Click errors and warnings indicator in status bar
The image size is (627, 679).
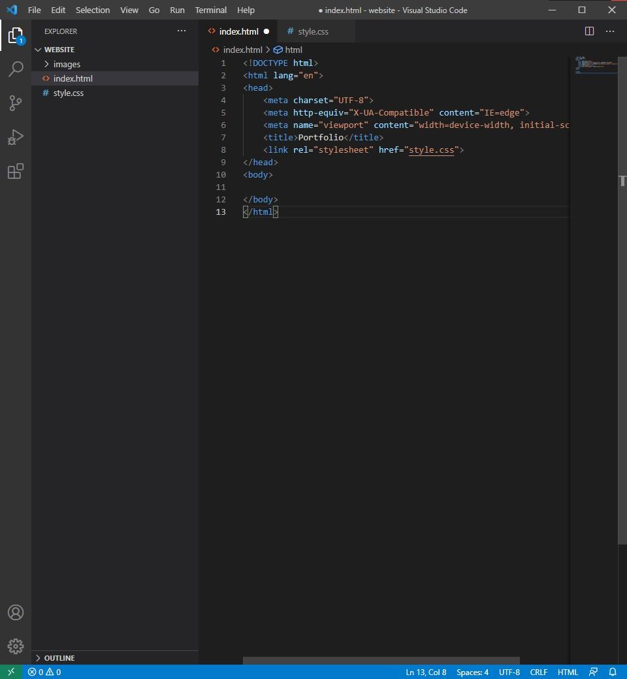44,671
